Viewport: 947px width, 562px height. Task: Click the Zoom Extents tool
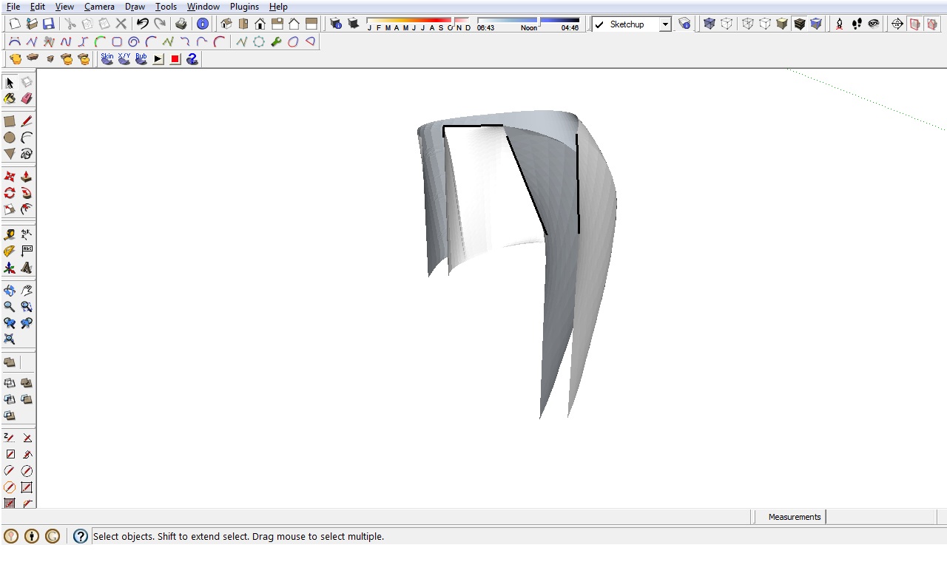pos(10,339)
